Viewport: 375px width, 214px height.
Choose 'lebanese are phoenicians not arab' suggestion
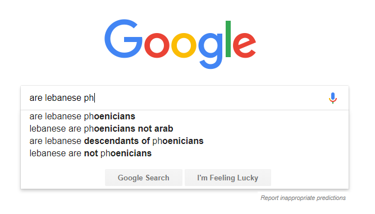pos(101,129)
